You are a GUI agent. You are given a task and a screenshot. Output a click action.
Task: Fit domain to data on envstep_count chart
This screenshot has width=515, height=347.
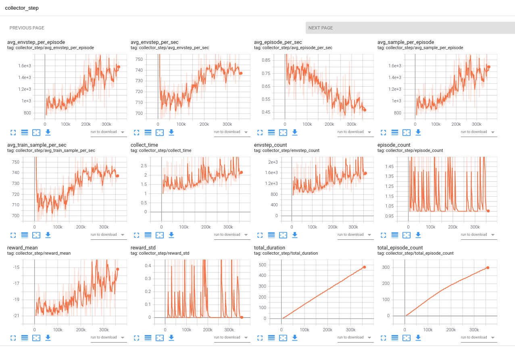[x=283, y=235]
